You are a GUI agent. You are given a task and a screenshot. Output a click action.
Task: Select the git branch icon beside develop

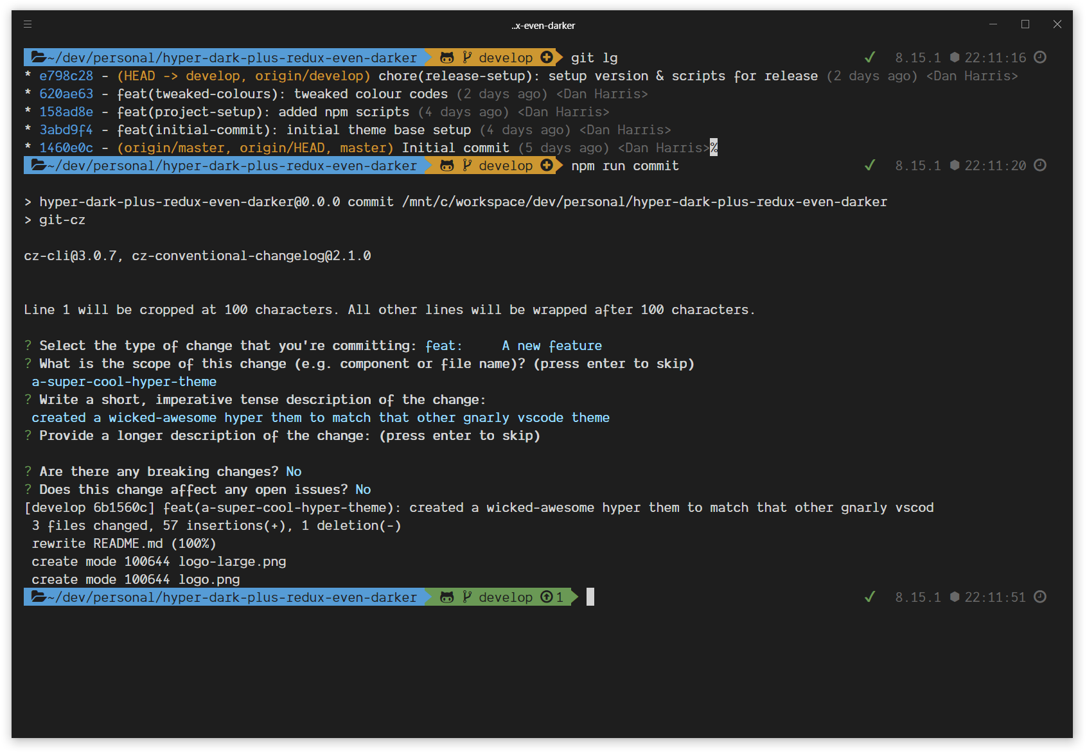coord(467,57)
